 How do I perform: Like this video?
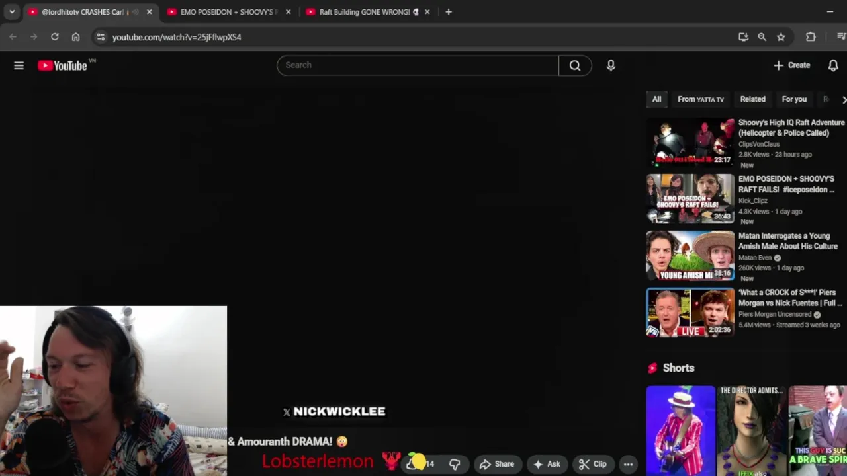[x=420, y=464]
